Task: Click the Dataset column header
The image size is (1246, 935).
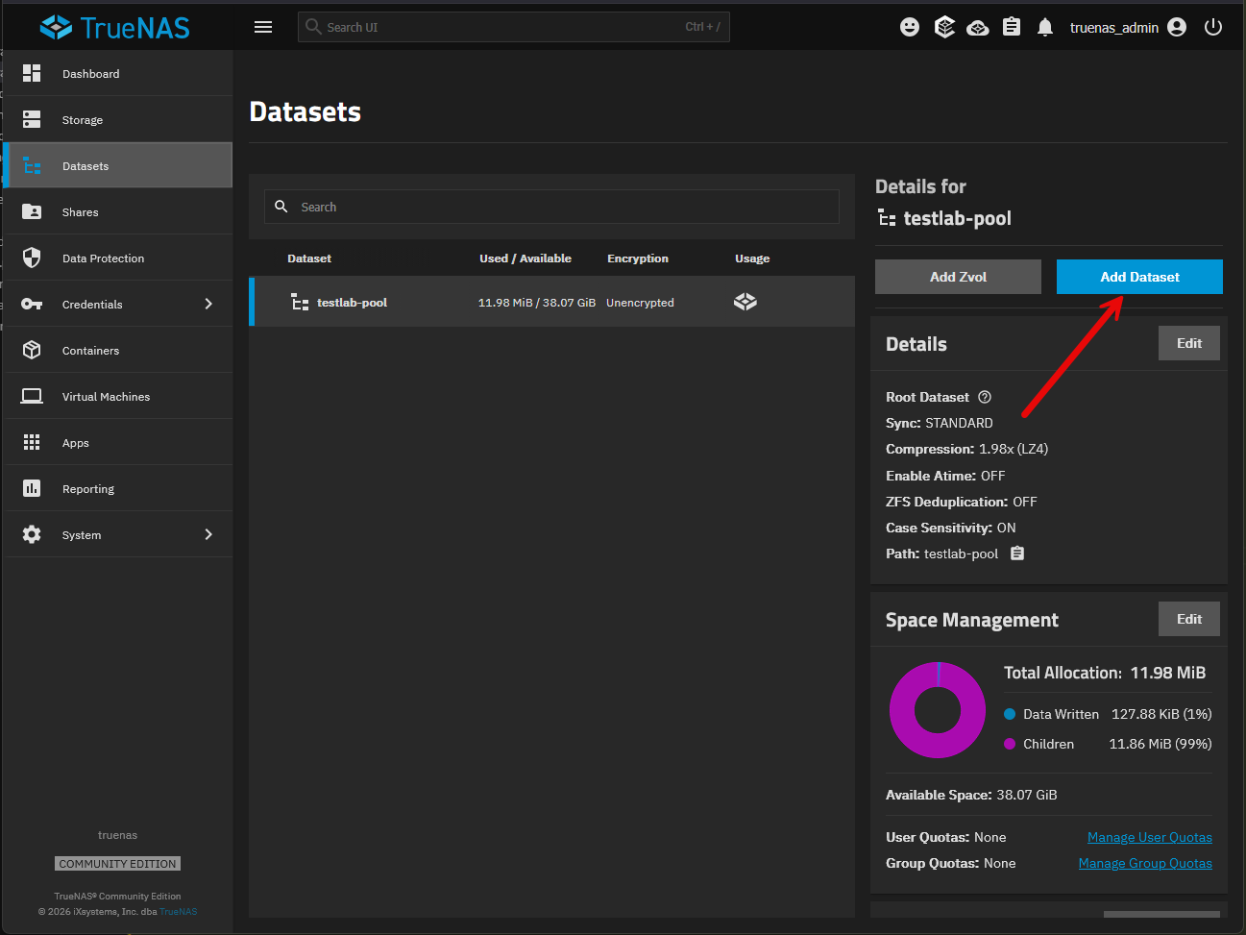Action: point(309,258)
